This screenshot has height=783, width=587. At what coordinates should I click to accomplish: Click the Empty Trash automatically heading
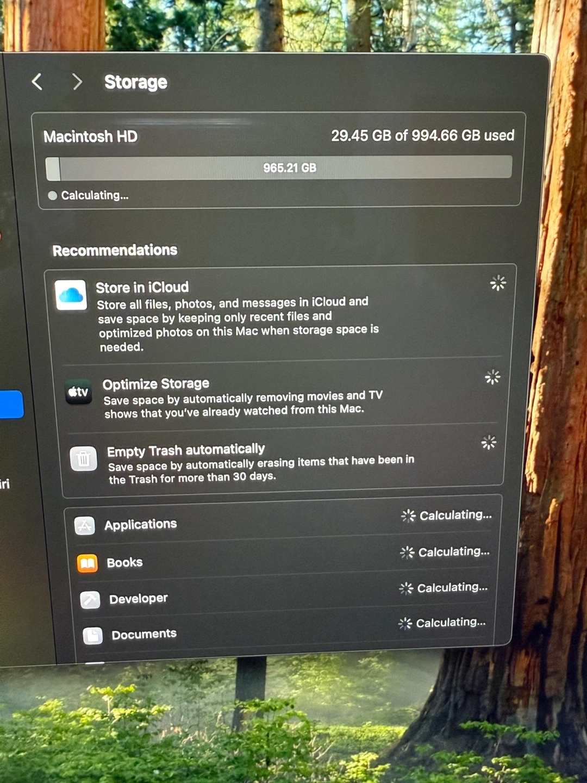(186, 450)
